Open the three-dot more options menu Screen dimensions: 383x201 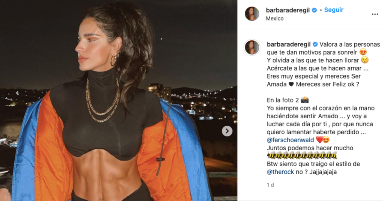375,14
